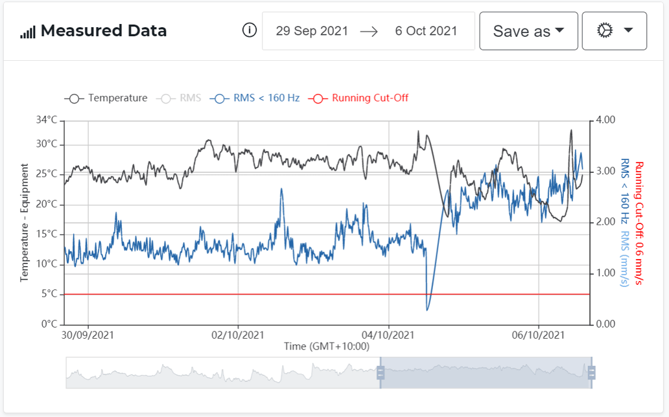Click the shaded selected range in the overview
The image size is (669, 417).
486,373
